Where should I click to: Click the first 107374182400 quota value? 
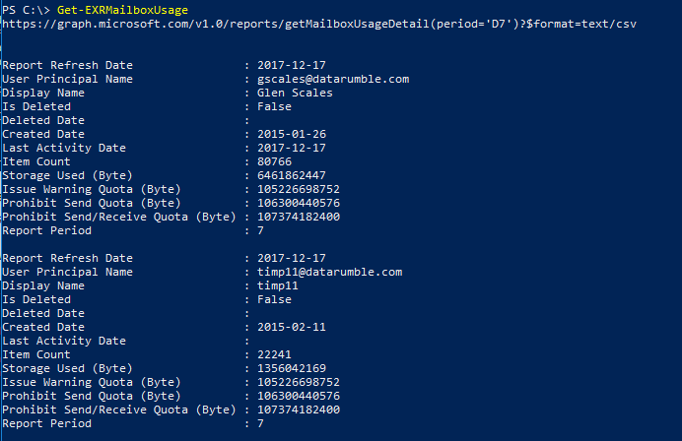pos(299,217)
